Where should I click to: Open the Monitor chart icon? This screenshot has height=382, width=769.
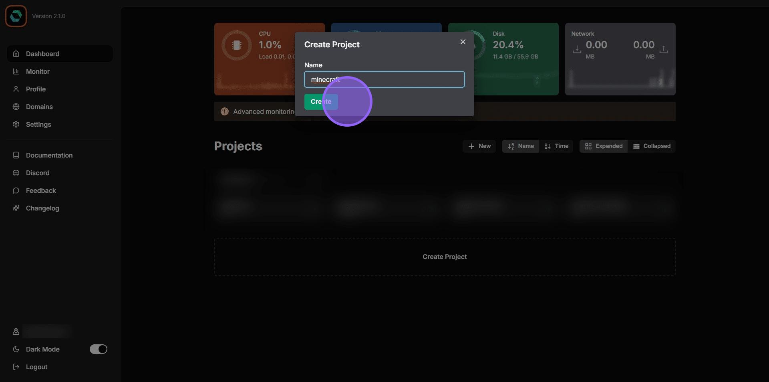coord(16,71)
